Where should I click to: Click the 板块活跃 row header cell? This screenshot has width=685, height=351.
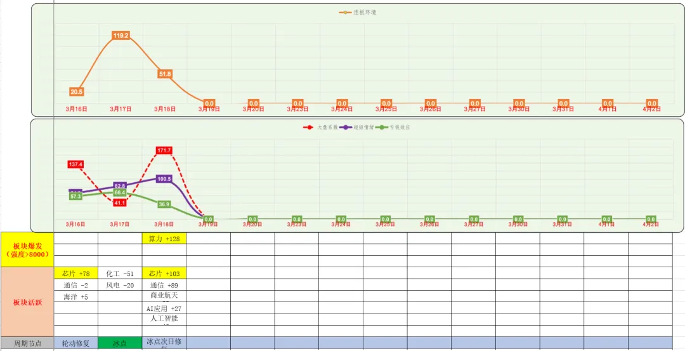point(27,302)
